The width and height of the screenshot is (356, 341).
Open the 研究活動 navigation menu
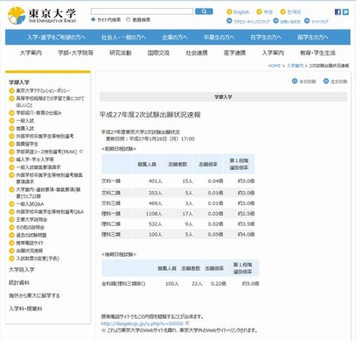[x=121, y=53]
